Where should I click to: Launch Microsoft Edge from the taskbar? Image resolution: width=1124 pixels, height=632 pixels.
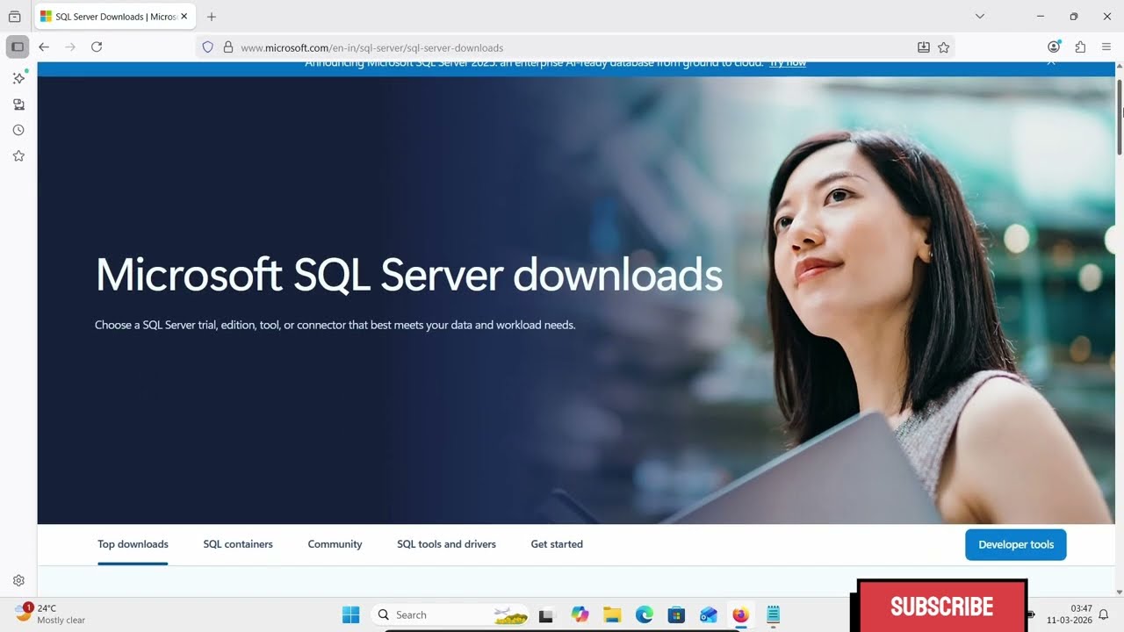(645, 614)
